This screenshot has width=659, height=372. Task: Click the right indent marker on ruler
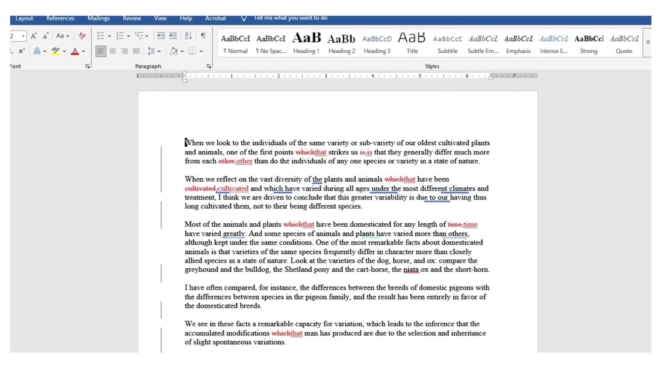tap(490, 77)
